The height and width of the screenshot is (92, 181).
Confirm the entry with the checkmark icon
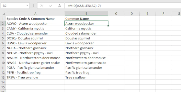51,6
